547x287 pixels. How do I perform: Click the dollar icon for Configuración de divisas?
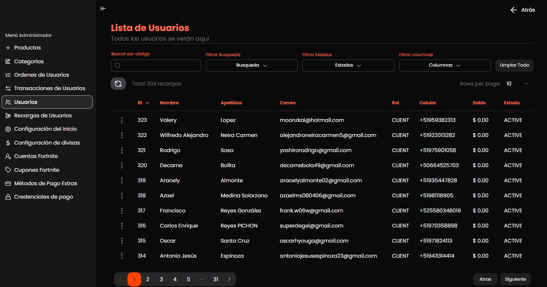pos(8,143)
